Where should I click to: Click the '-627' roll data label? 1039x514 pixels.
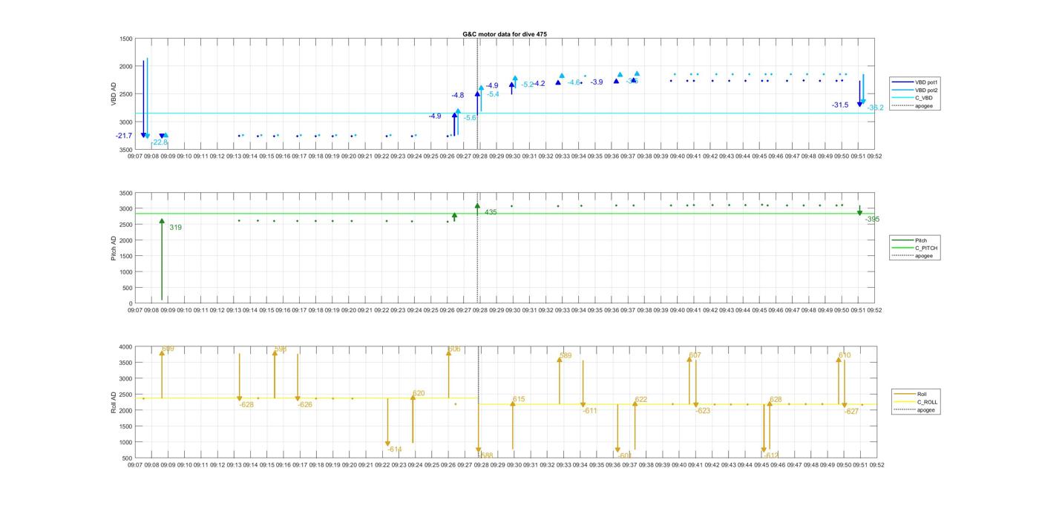851,412
